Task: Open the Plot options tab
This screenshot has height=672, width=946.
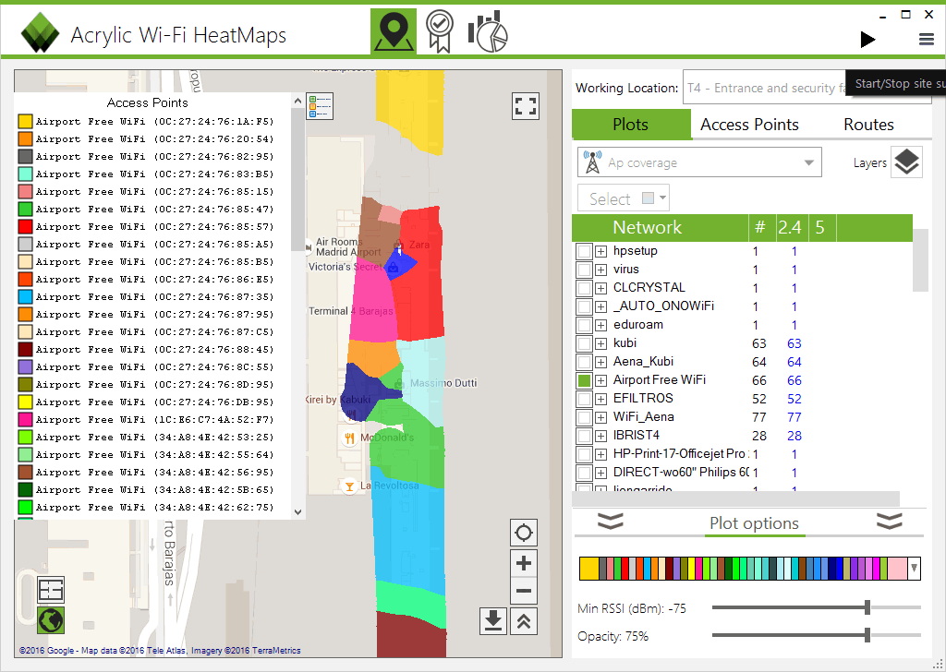Action: [754, 523]
